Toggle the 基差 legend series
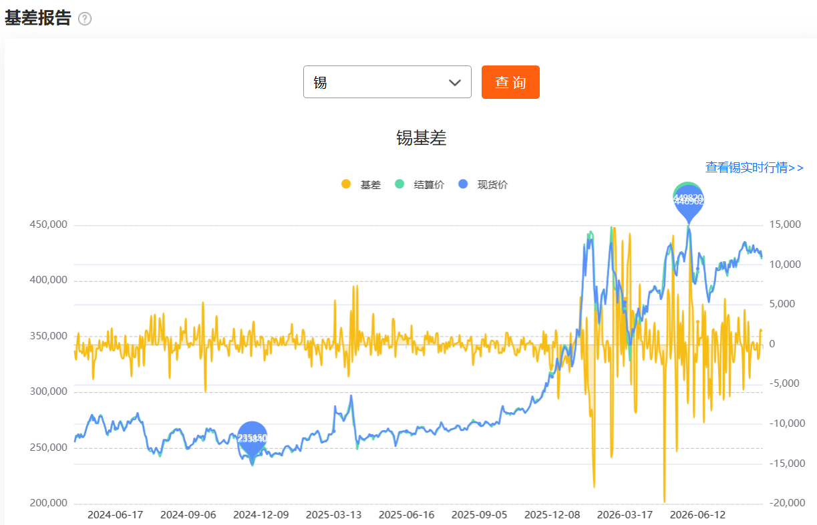Screen dimensions: 817x525 click(x=361, y=185)
